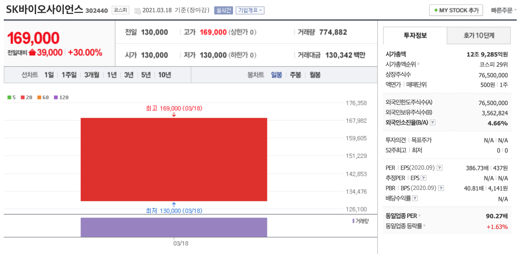Select the 일봉 candle chart
Image resolution: width=521 pixels, height=254 pixels.
coord(277,75)
